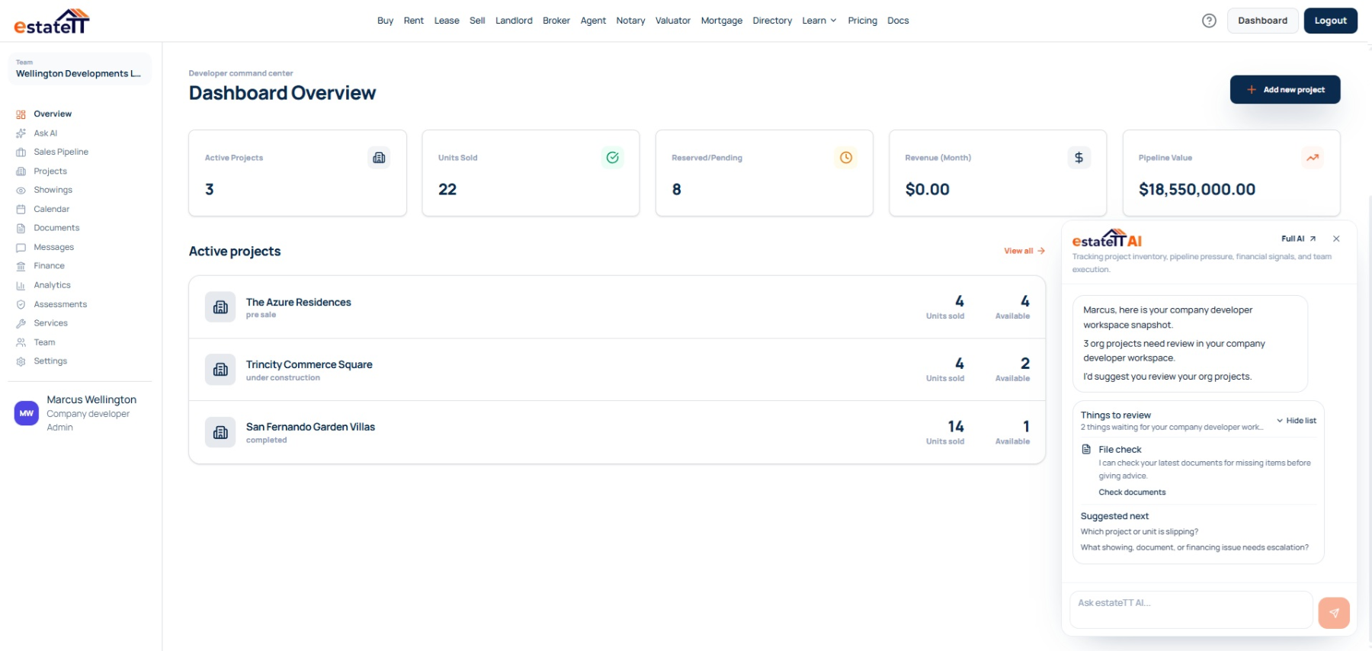Screen dimensions: 1372x651
Task: Open the Valuator nav item
Action: [673, 21]
